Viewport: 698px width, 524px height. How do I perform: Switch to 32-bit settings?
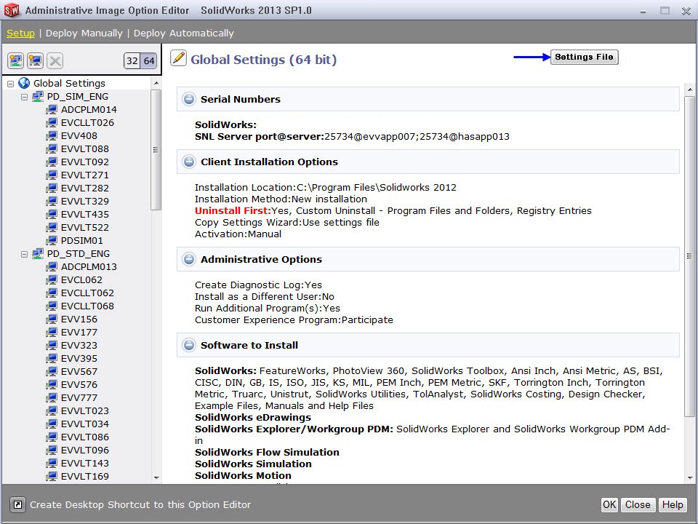(x=132, y=60)
